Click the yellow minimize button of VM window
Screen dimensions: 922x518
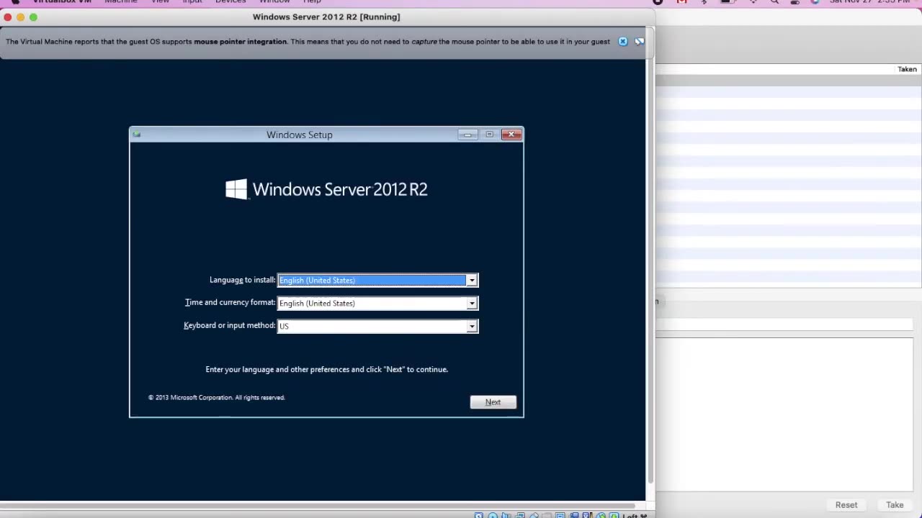[x=20, y=17]
